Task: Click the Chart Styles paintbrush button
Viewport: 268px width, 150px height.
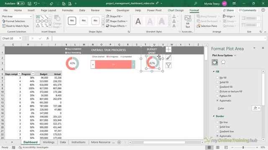Action: click(168, 57)
